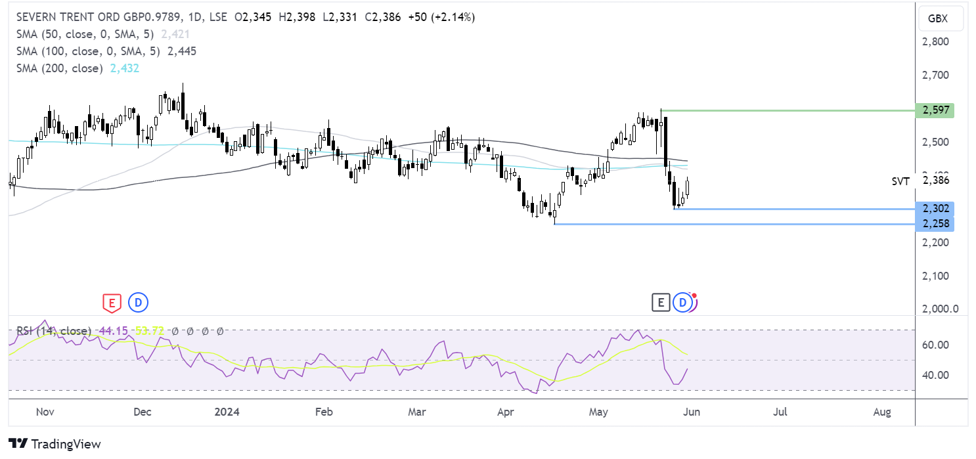Click the blue 2,258 price label
This screenshot has width=976, height=459.
[935, 225]
